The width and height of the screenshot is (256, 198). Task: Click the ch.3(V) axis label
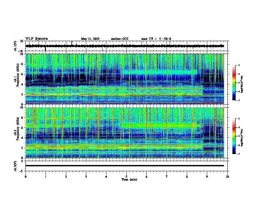coord(16,166)
